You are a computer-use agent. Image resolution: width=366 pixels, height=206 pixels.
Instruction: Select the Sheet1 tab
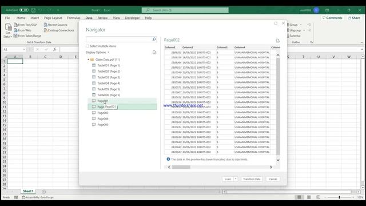pos(28,191)
